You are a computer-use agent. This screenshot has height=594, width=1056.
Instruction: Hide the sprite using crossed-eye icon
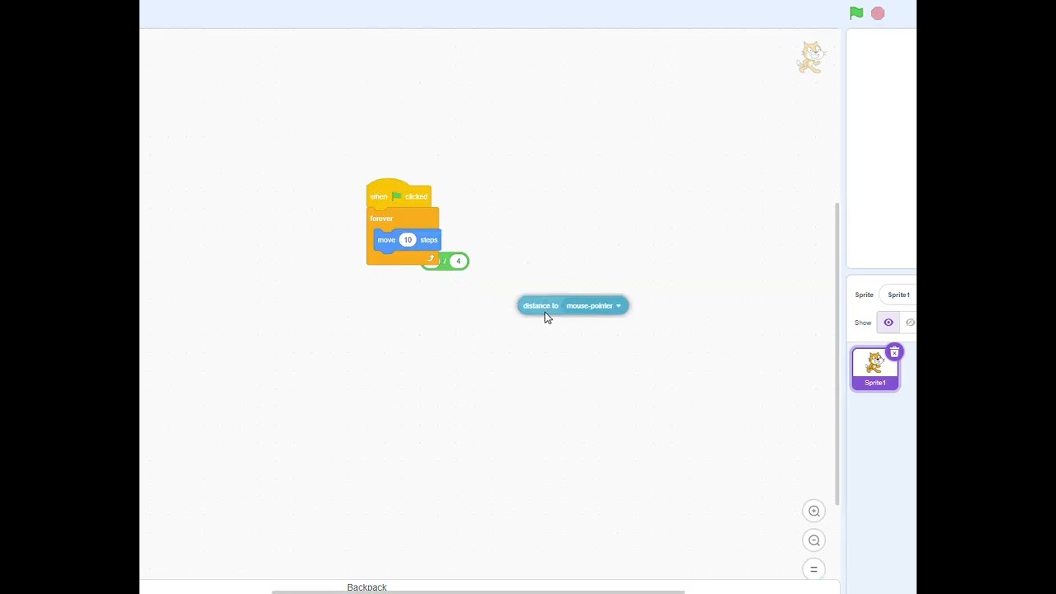(x=910, y=323)
